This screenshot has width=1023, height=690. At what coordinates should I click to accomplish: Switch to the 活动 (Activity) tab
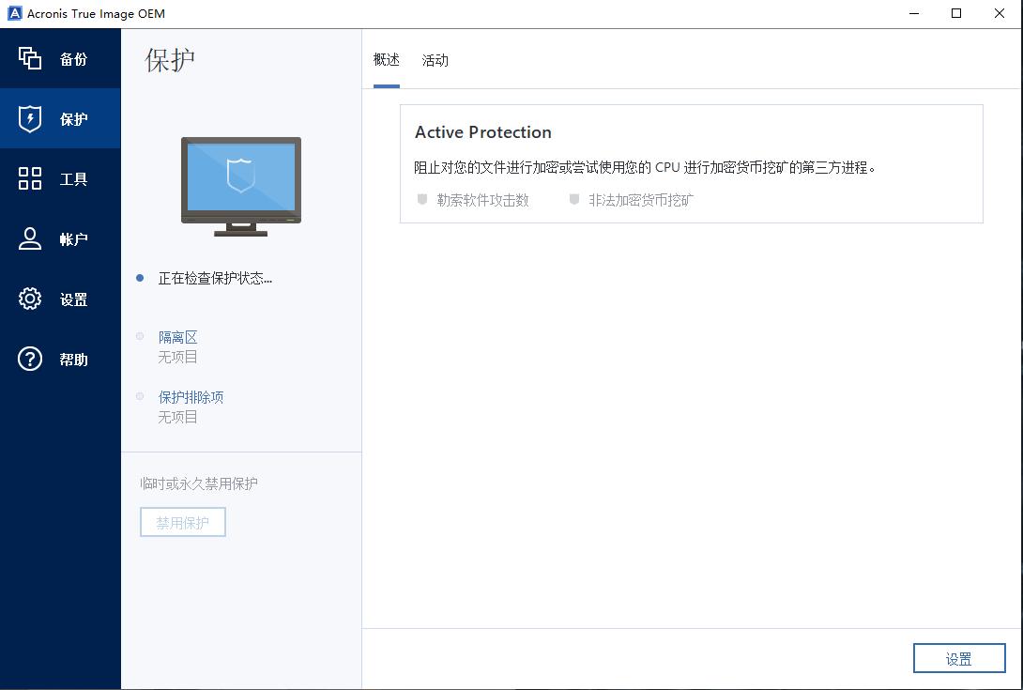click(435, 59)
